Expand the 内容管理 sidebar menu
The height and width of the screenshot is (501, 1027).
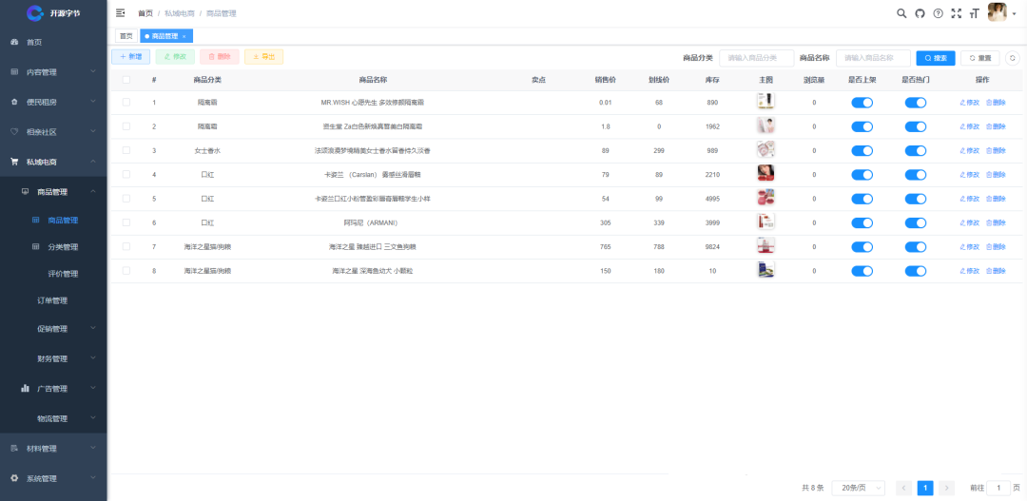coord(53,72)
